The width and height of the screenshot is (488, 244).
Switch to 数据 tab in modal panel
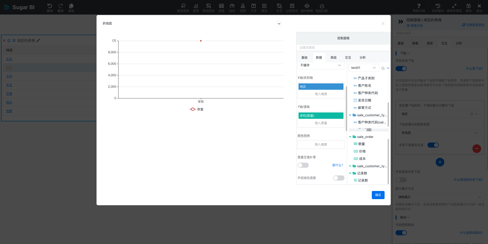pos(319,58)
